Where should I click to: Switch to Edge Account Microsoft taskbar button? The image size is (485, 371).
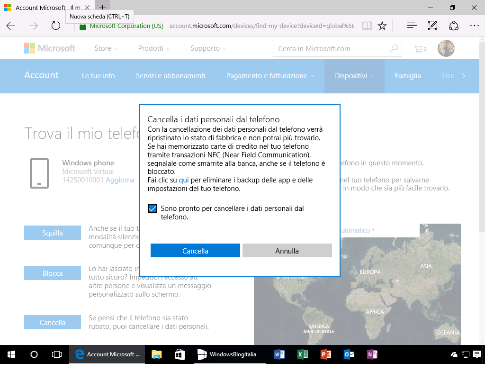click(x=107, y=354)
